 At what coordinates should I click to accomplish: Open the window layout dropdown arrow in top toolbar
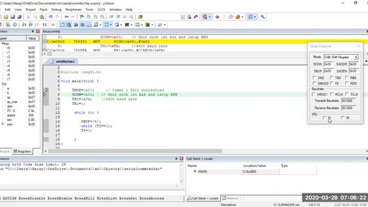(x=255, y=17)
